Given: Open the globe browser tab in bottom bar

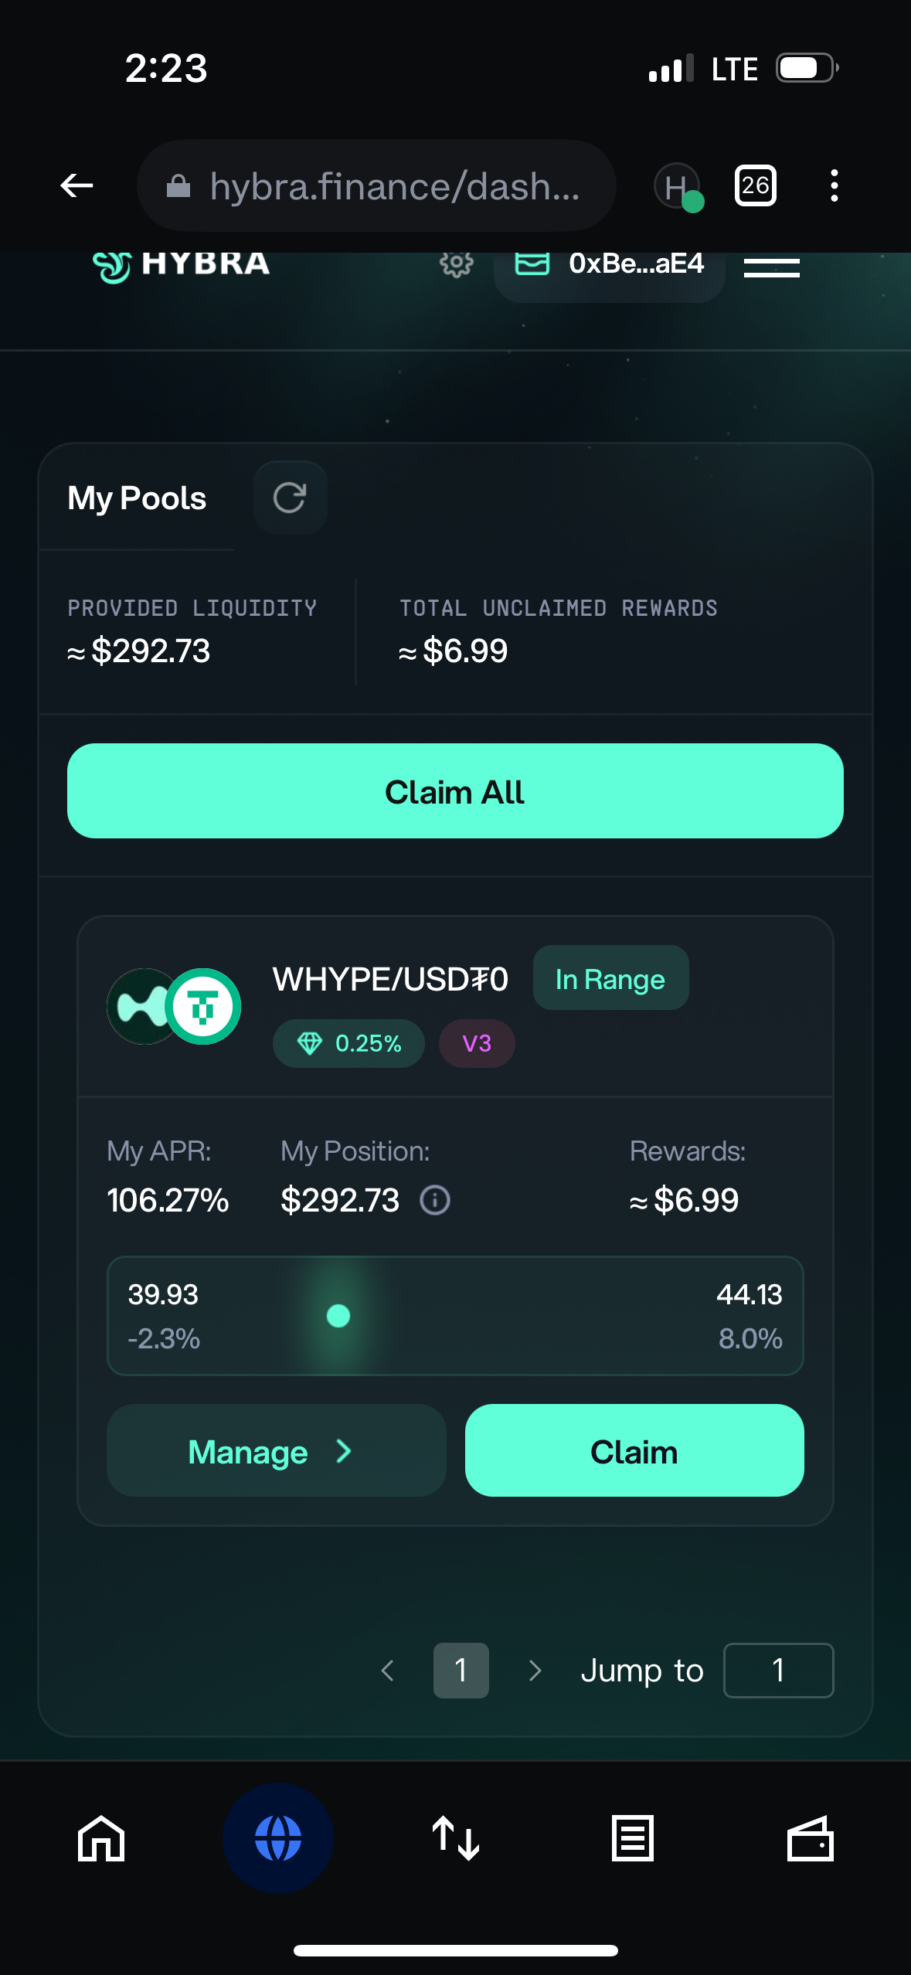Looking at the screenshot, I should tap(278, 1838).
